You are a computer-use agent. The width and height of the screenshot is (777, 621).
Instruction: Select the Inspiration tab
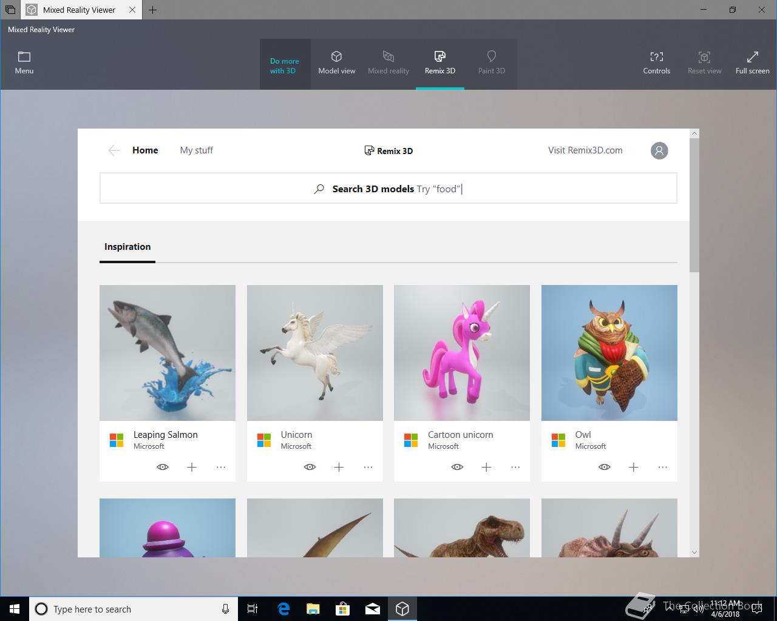127,247
